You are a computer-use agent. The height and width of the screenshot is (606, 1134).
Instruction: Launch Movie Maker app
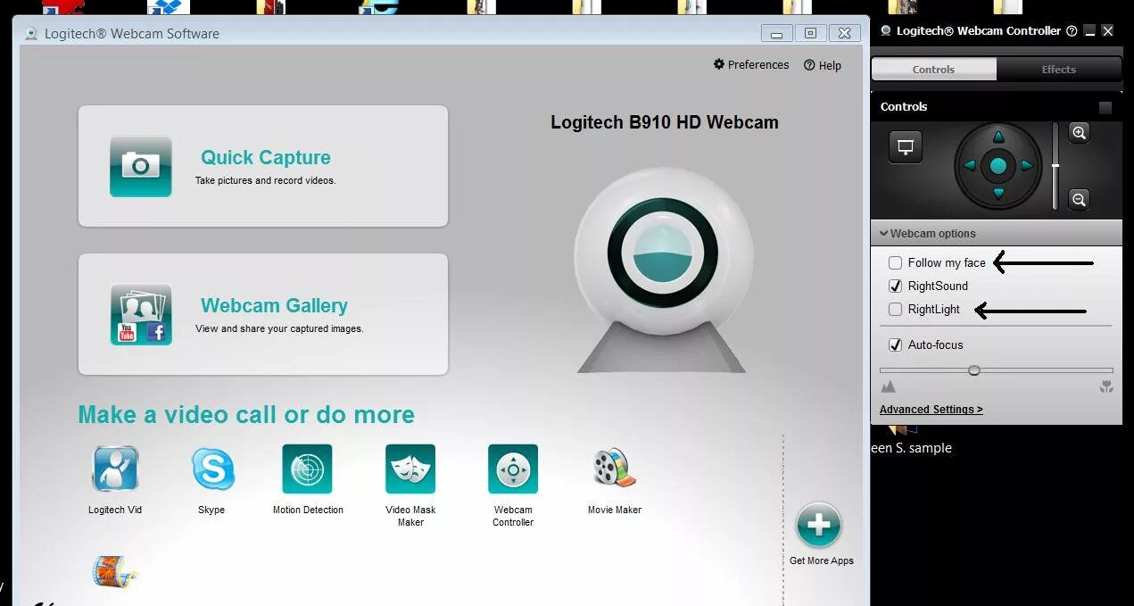[x=615, y=469]
